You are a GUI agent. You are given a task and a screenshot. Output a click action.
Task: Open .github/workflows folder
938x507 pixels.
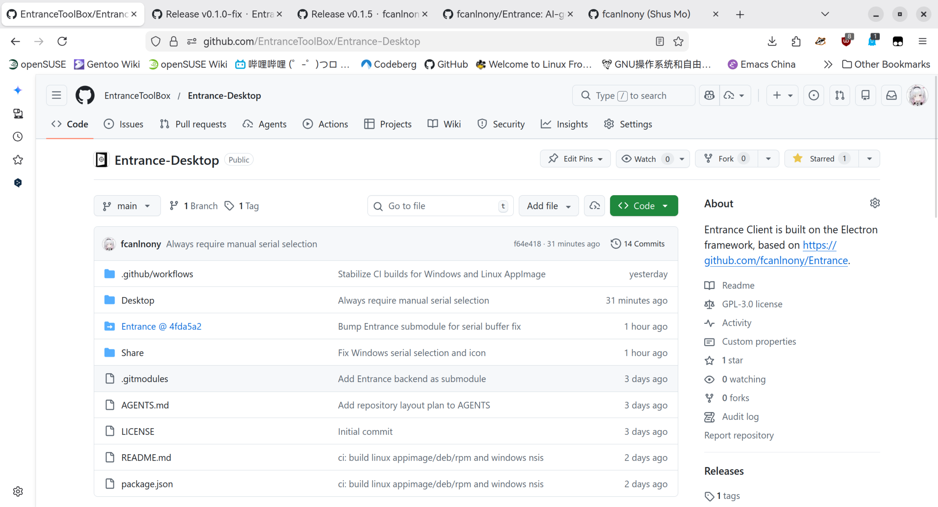(157, 274)
